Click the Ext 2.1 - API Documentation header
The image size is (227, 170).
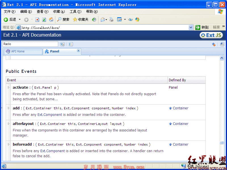click(32, 35)
